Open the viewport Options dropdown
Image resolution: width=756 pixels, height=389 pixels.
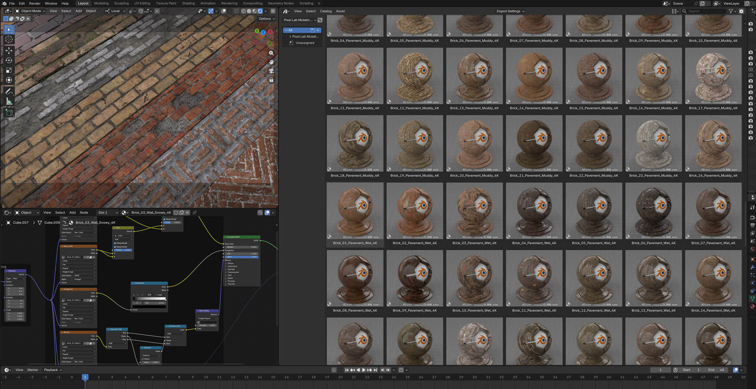click(266, 19)
